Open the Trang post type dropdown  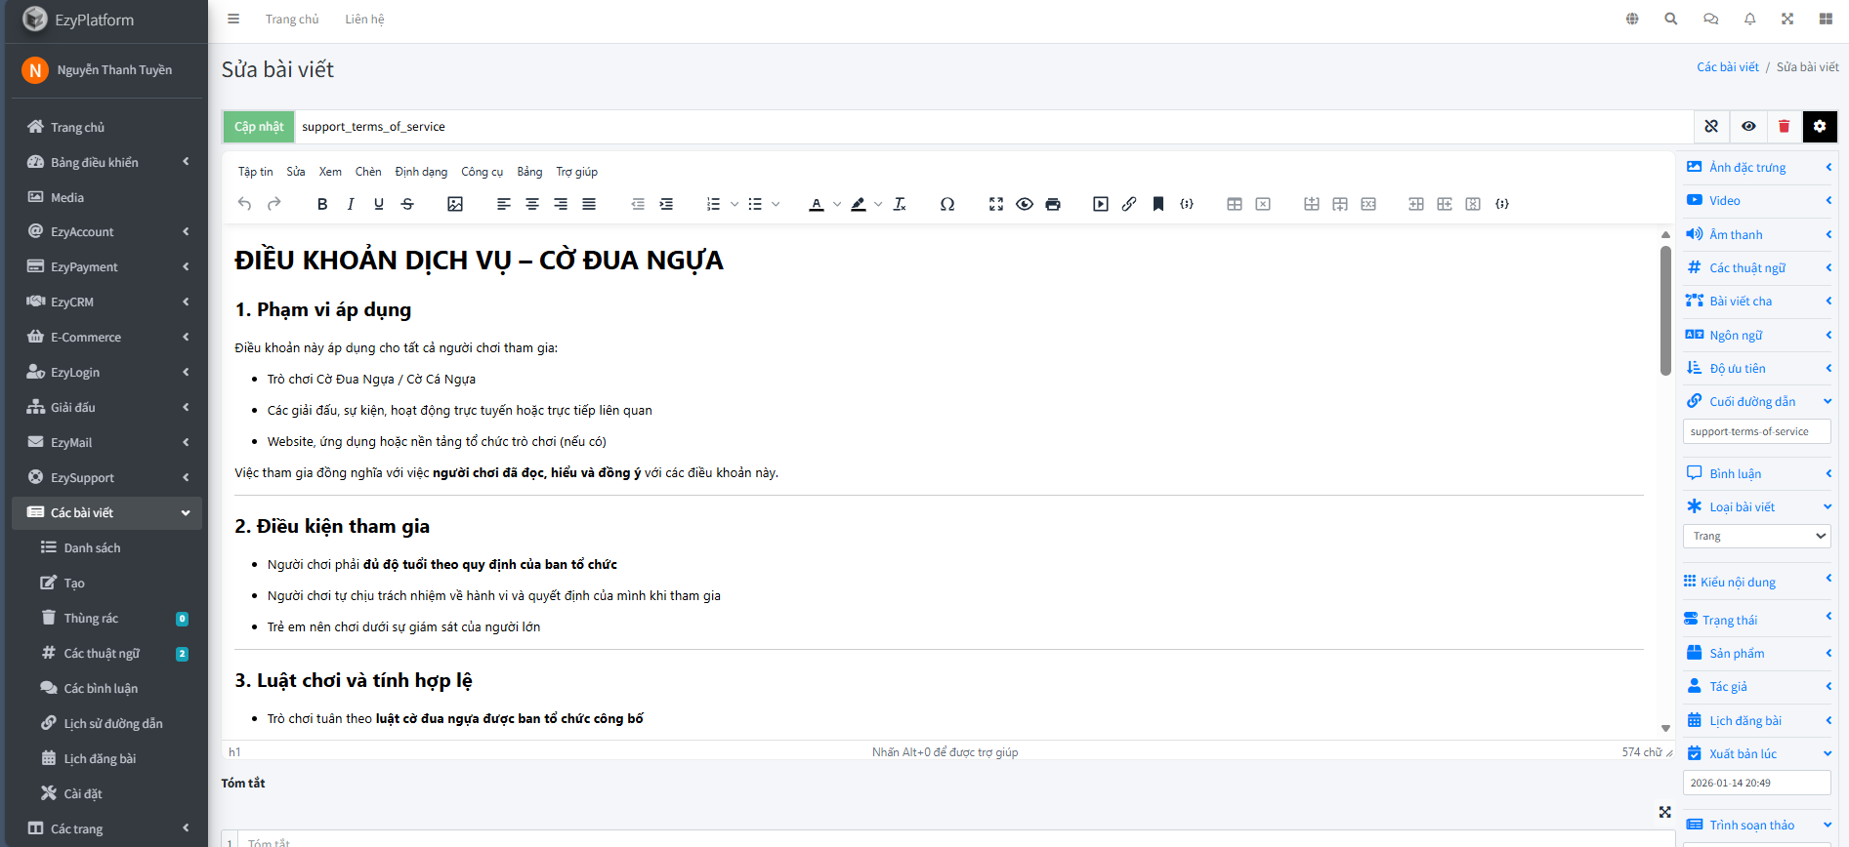pyautogui.click(x=1756, y=536)
